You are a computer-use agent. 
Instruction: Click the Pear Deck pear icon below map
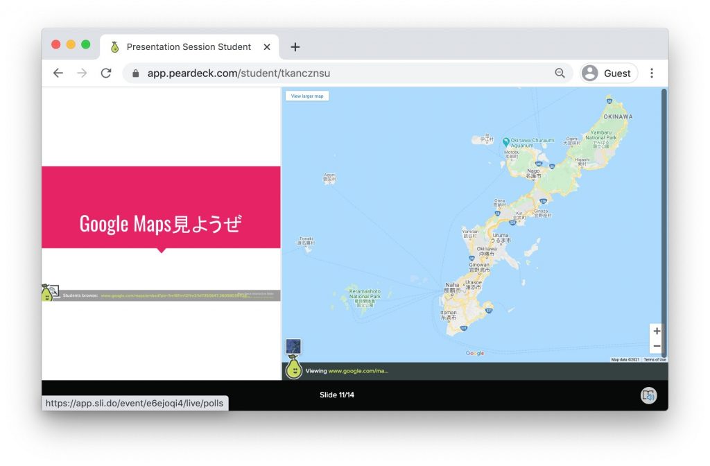click(294, 368)
